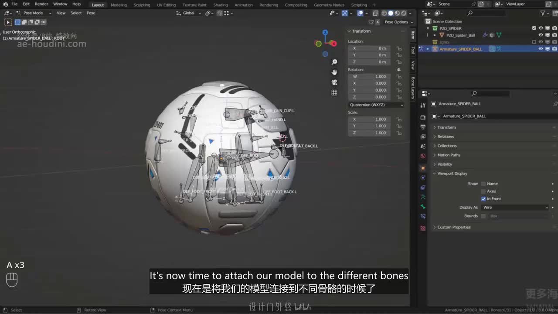Screen dimensions: 558x314
Task: Open the Armature data properties tab icon
Action: coord(423,197)
